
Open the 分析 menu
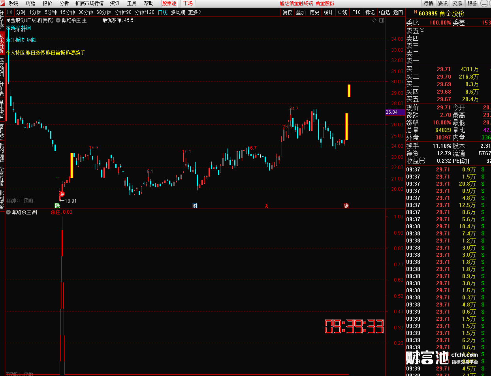(x=64, y=3)
